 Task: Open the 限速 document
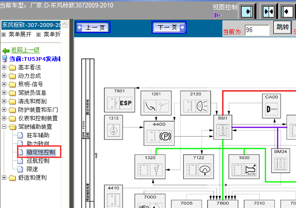(x=32, y=169)
